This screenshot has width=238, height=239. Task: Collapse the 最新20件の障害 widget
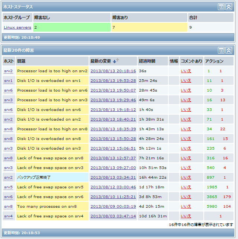click(229, 50)
